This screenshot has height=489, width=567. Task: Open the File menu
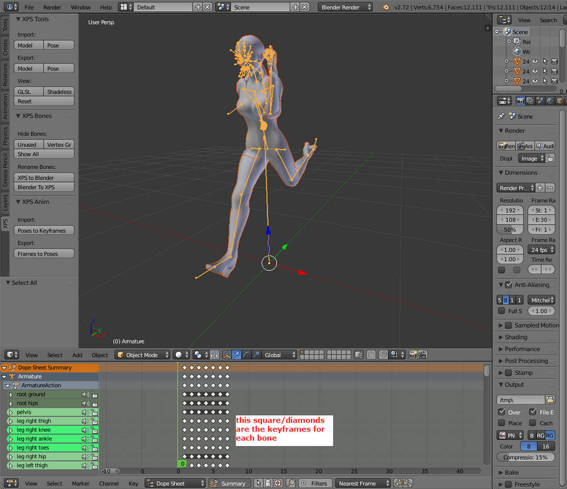click(29, 7)
